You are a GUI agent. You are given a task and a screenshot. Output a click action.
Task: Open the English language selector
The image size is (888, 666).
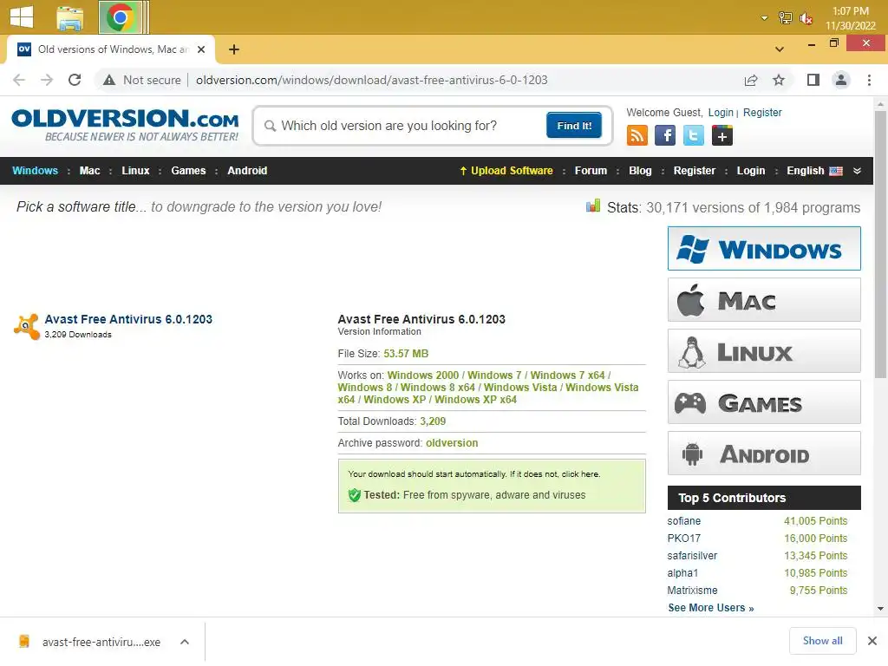(x=814, y=171)
